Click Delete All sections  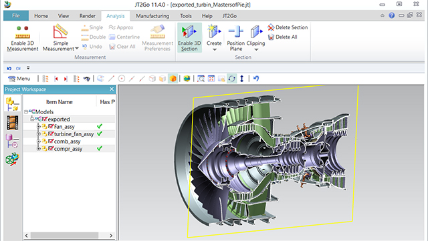point(282,37)
